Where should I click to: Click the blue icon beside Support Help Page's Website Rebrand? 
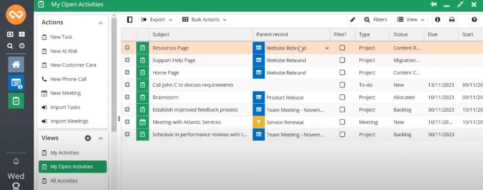(x=259, y=60)
